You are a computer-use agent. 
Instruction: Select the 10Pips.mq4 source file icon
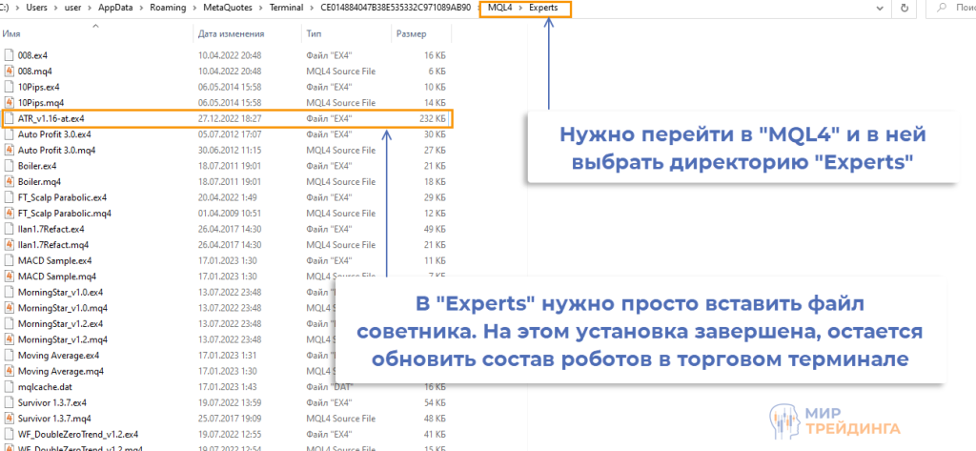pos(10,103)
